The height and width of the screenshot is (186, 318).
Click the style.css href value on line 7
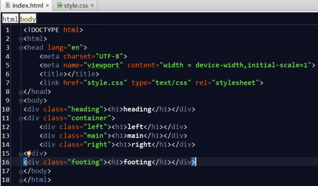[x=105, y=83]
